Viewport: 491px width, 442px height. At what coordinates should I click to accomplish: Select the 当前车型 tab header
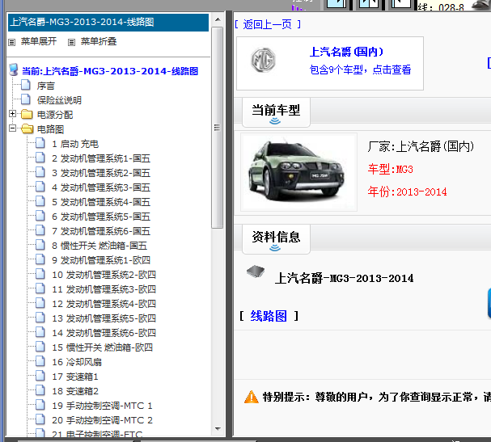276,112
